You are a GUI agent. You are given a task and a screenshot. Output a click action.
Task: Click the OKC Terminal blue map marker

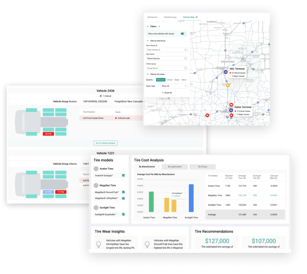click(x=226, y=72)
